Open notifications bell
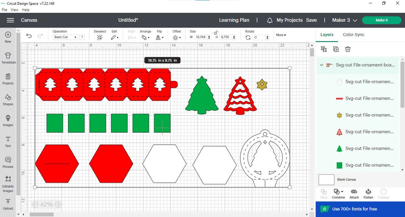The width and height of the screenshot is (405, 217). (270, 20)
